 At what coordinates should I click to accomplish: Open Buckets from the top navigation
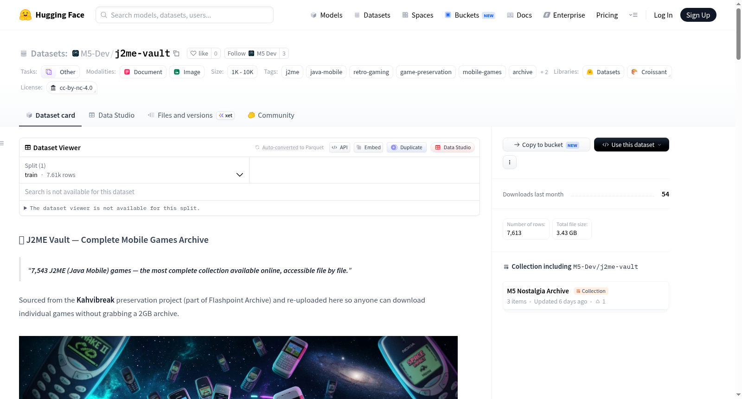[470, 15]
